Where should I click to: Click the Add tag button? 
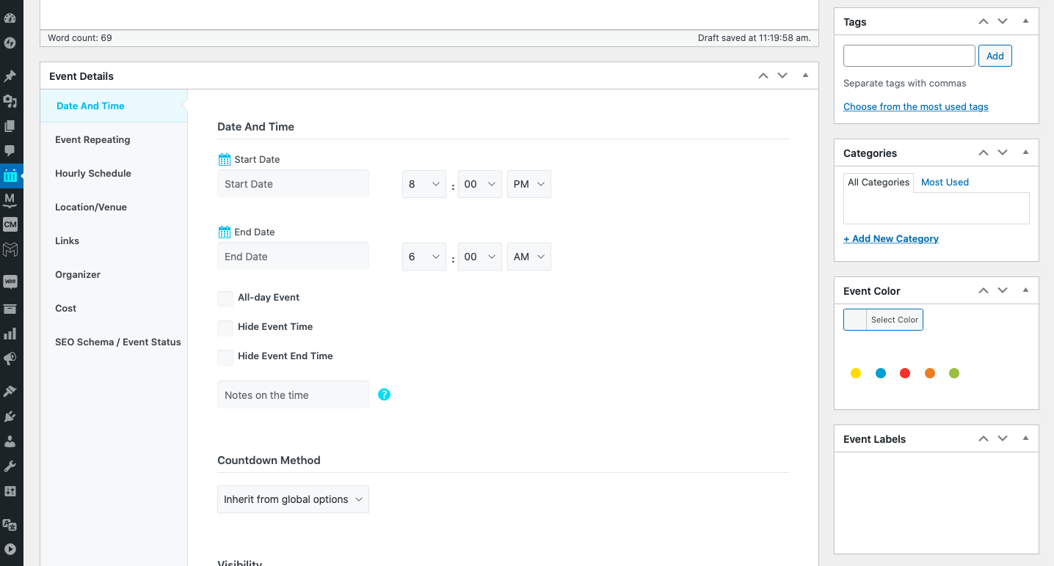click(x=995, y=56)
